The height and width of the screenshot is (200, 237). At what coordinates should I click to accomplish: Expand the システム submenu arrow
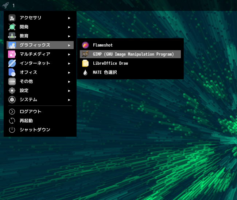[69, 100]
